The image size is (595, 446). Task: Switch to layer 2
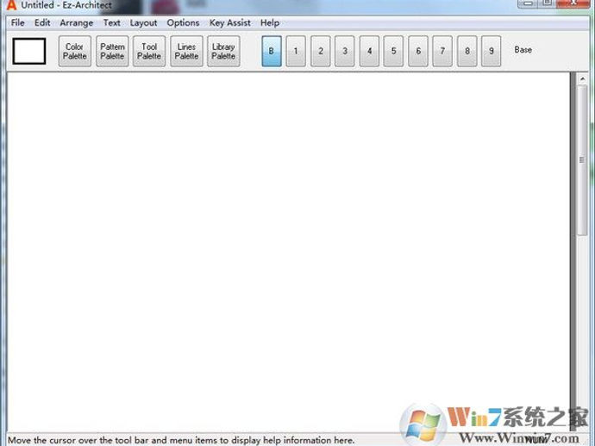(x=320, y=51)
